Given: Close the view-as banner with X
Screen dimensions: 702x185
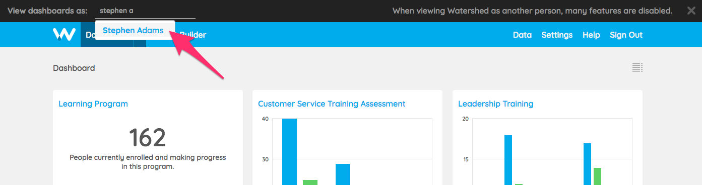Looking at the screenshot, I should (691, 11).
